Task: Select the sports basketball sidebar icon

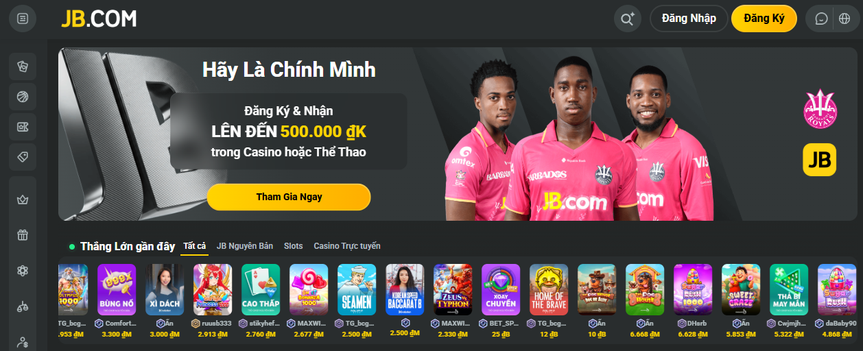Action: [23, 97]
